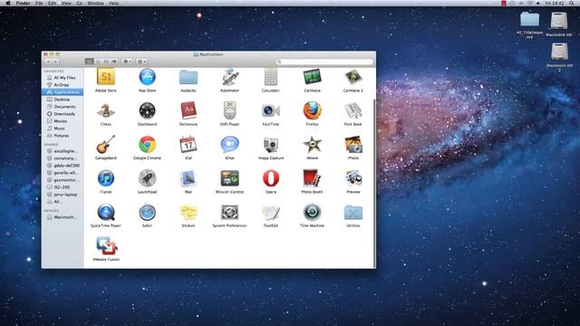The height and width of the screenshot is (326, 580).
Task: Select the Dictionary app
Action: coord(188,110)
